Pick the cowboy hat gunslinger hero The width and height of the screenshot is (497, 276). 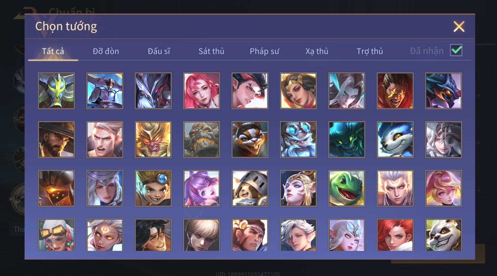(56, 139)
